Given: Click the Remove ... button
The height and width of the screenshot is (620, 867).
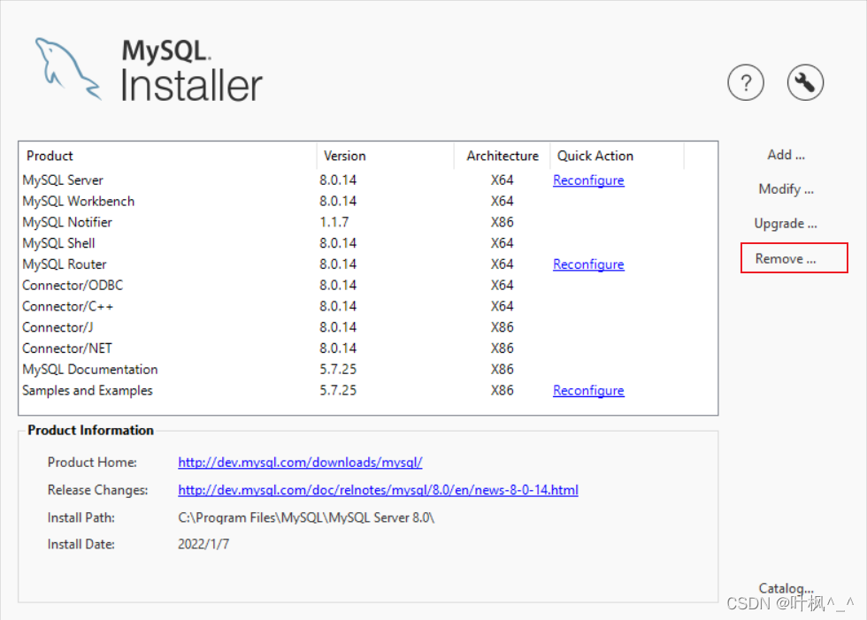Looking at the screenshot, I should click(794, 258).
